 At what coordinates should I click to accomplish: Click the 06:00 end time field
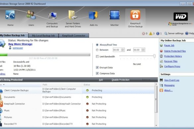[137, 50]
